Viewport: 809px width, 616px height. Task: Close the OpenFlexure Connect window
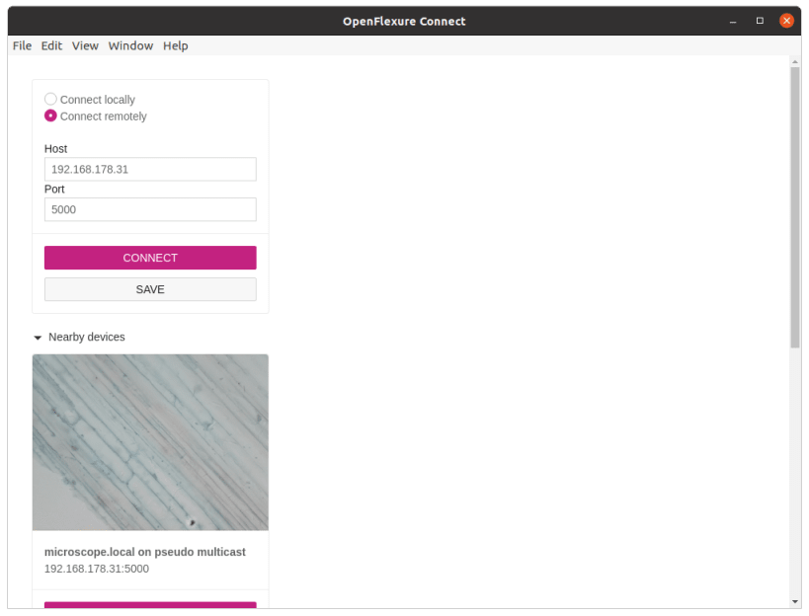pyautogui.click(x=786, y=21)
